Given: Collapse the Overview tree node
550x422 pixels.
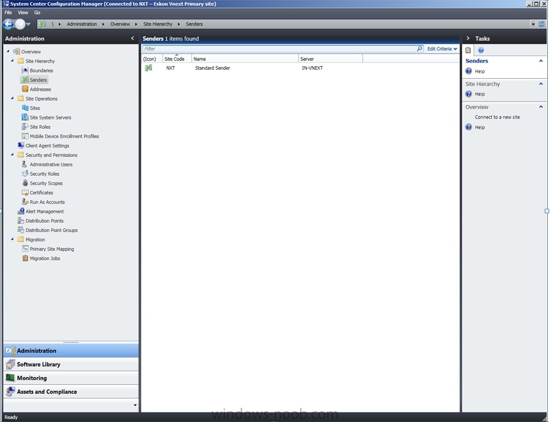Looking at the screenshot, I should click(8, 51).
